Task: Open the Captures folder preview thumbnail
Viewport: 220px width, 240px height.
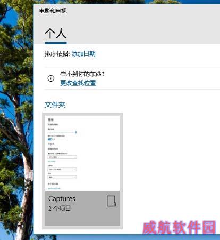Action: [82, 154]
